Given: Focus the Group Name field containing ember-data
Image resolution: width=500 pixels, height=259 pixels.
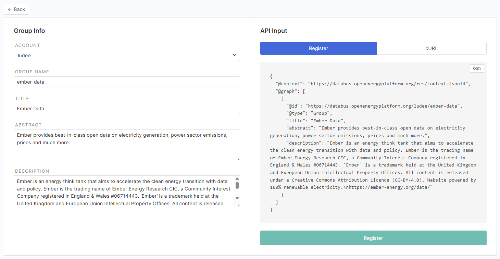Looking at the screenshot, I should click(x=127, y=82).
